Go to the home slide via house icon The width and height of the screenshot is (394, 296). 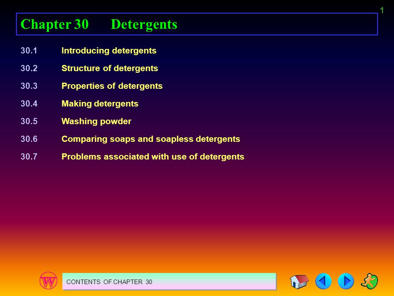[x=299, y=281]
